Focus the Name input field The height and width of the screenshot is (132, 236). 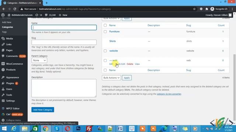coord(64,27)
